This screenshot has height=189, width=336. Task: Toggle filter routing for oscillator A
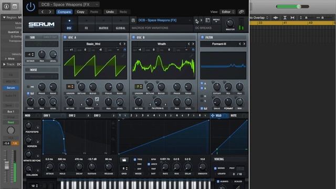202,83
